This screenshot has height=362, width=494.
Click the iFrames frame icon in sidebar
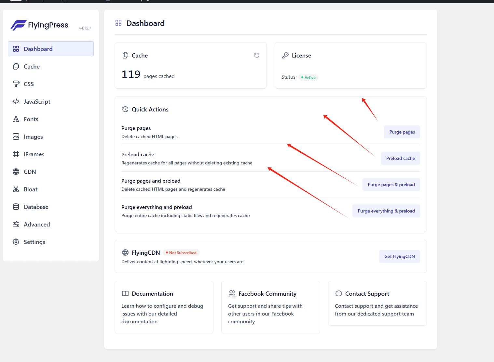point(16,154)
